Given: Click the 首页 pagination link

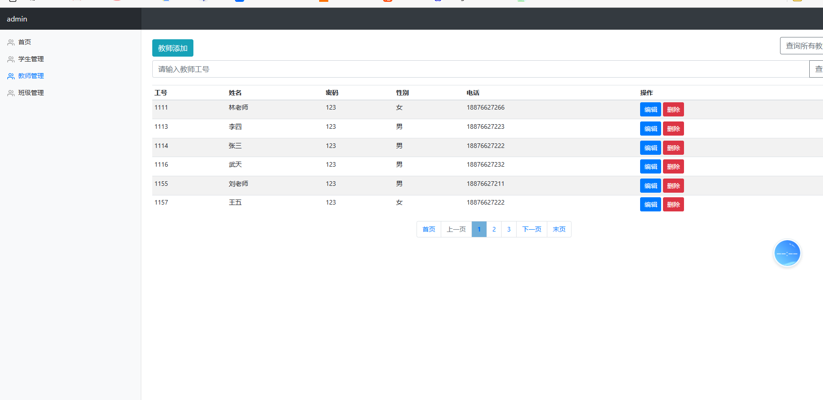Looking at the screenshot, I should 429,229.
